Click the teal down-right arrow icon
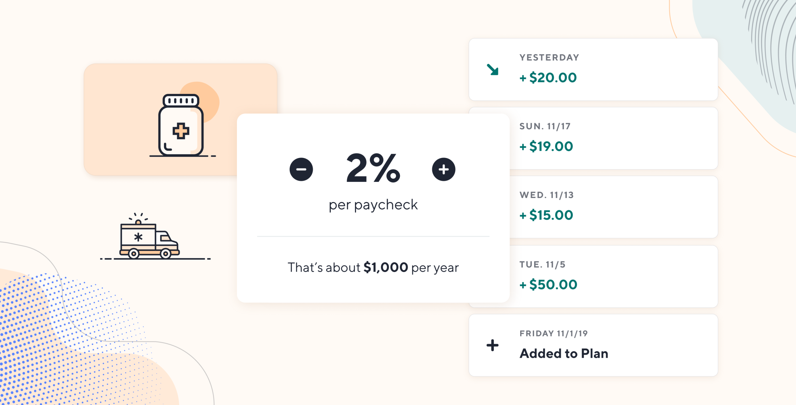796x405 pixels. pos(493,70)
